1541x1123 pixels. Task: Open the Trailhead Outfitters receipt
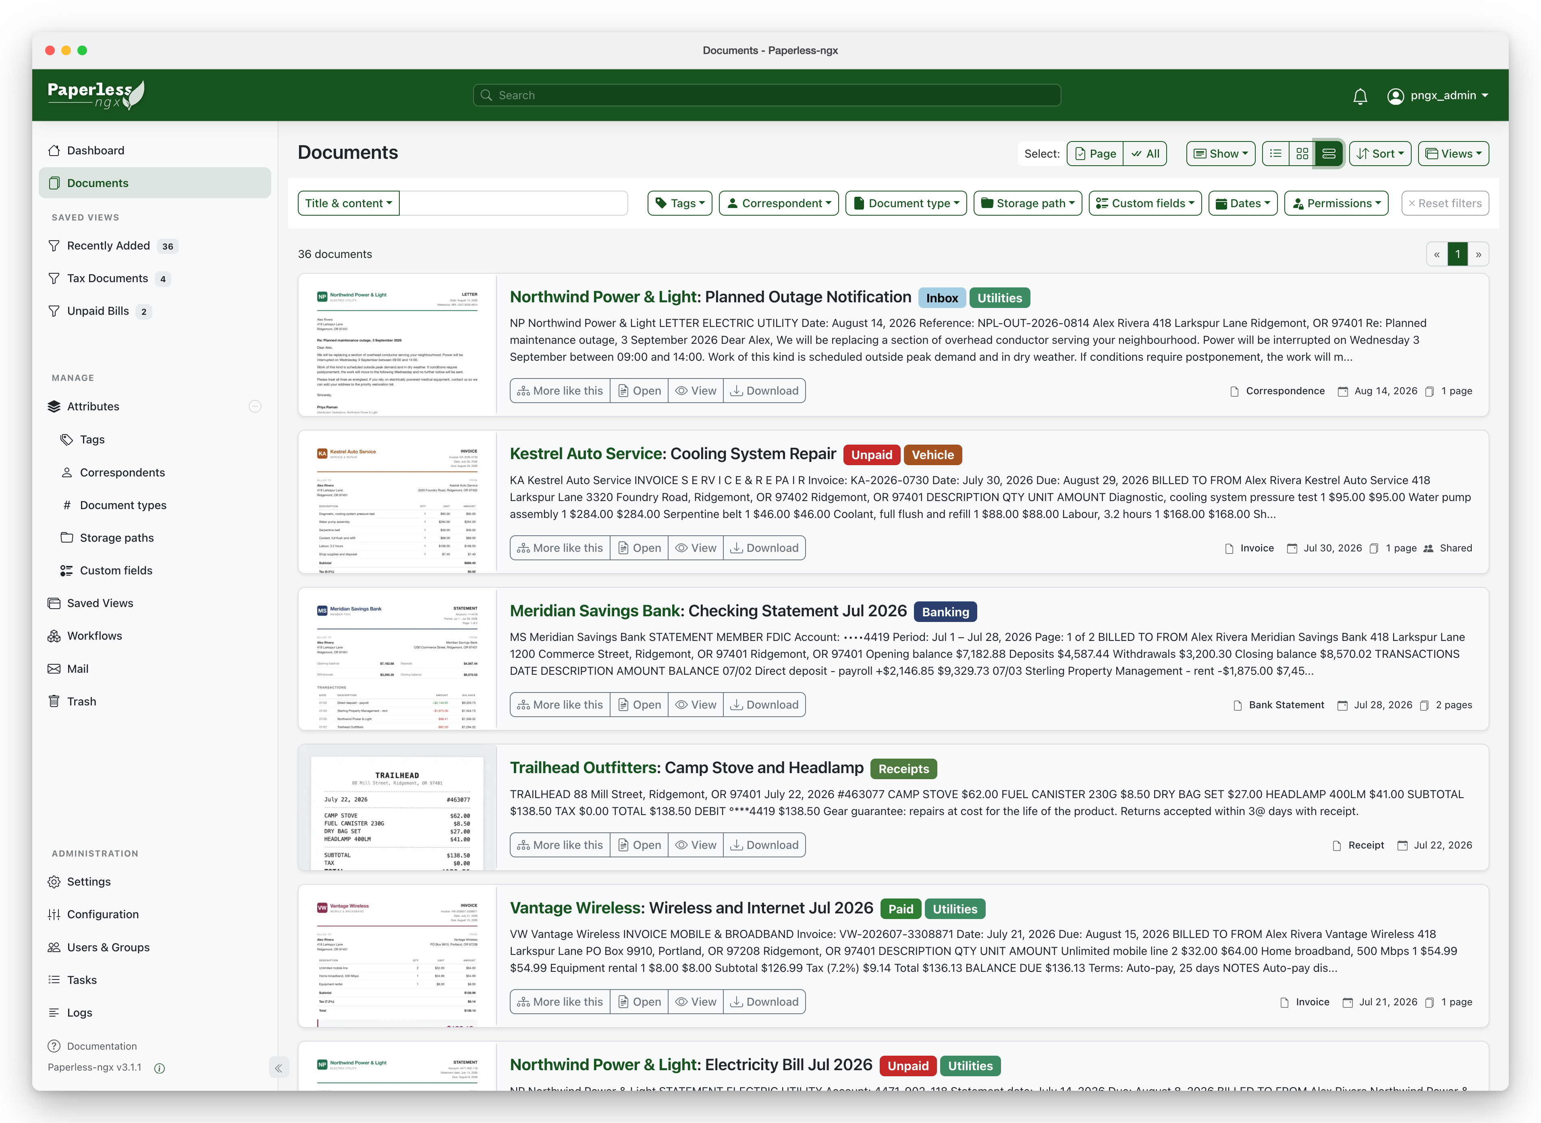(x=640, y=845)
